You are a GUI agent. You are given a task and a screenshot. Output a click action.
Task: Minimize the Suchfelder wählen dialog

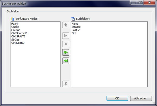pyautogui.click(x=133, y=3)
